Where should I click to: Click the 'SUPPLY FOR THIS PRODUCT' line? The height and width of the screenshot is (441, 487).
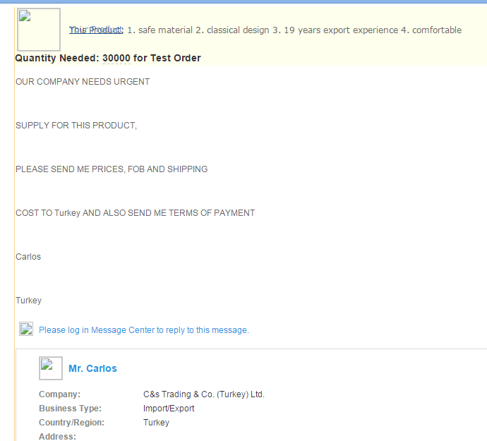tap(76, 126)
